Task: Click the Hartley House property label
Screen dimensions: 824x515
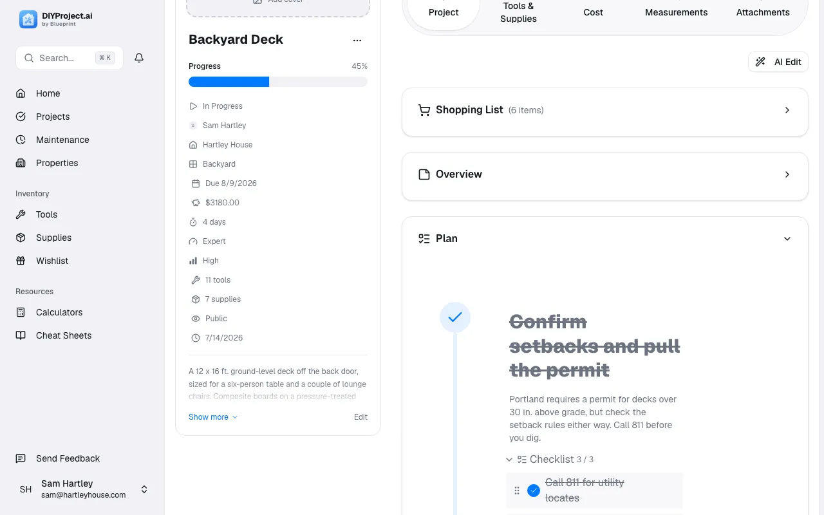Action: pyautogui.click(x=228, y=145)
